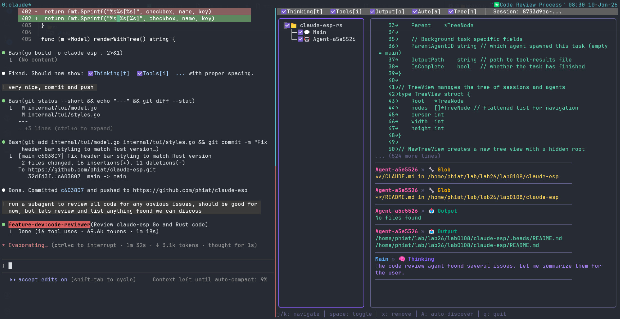This screenshot has width=620, height=319.
Task: Select the '0:claude*' tmux window tab
Action: 16,5
